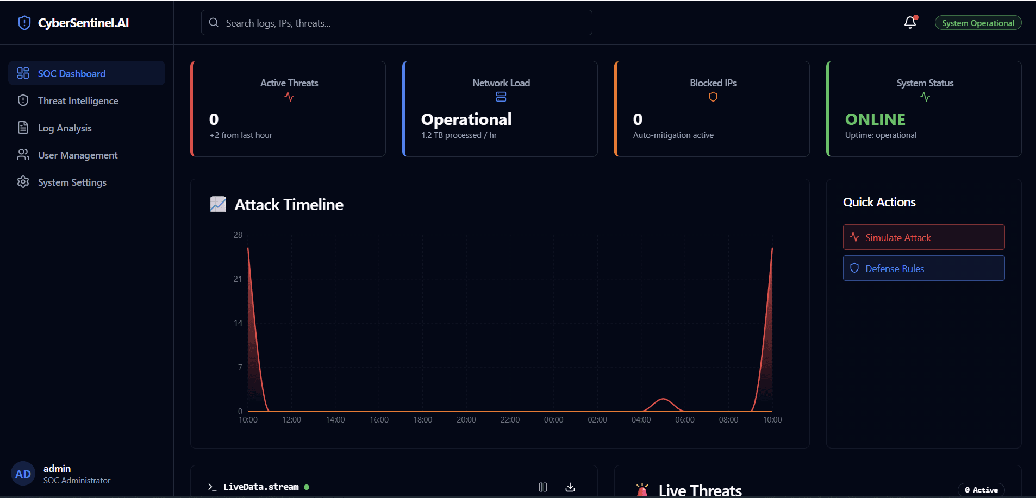This screenshot has width=1036, height=498.
Task: Click the User Management people icon
Action: (23, 154)
